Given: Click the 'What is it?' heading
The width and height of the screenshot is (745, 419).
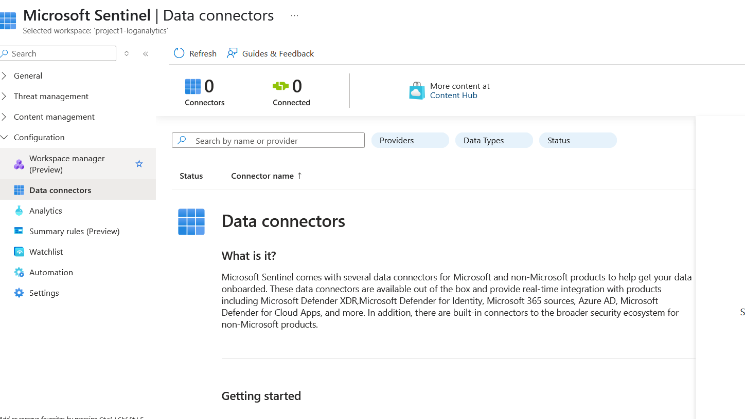Looking at the screenshot, I should pyautogui.click(x=249, y=256).
